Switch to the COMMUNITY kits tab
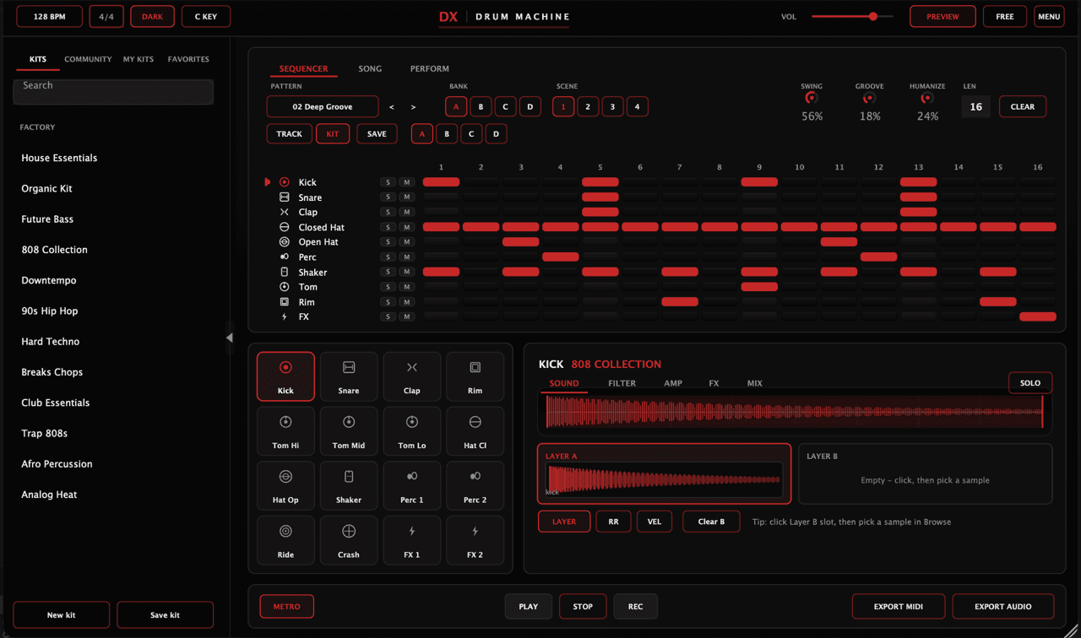 [88, 59]
